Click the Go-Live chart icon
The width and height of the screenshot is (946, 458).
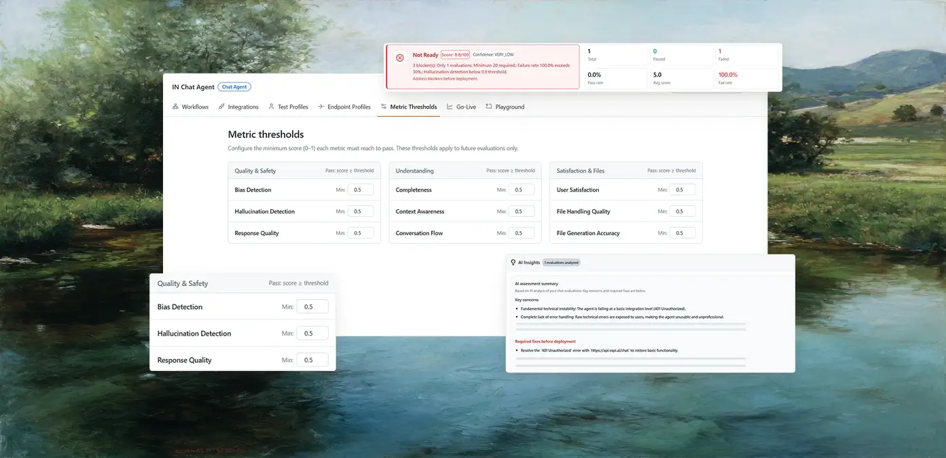(450, 107)
